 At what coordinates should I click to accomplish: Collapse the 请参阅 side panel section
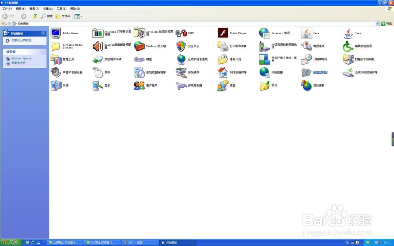pos(43,52)
